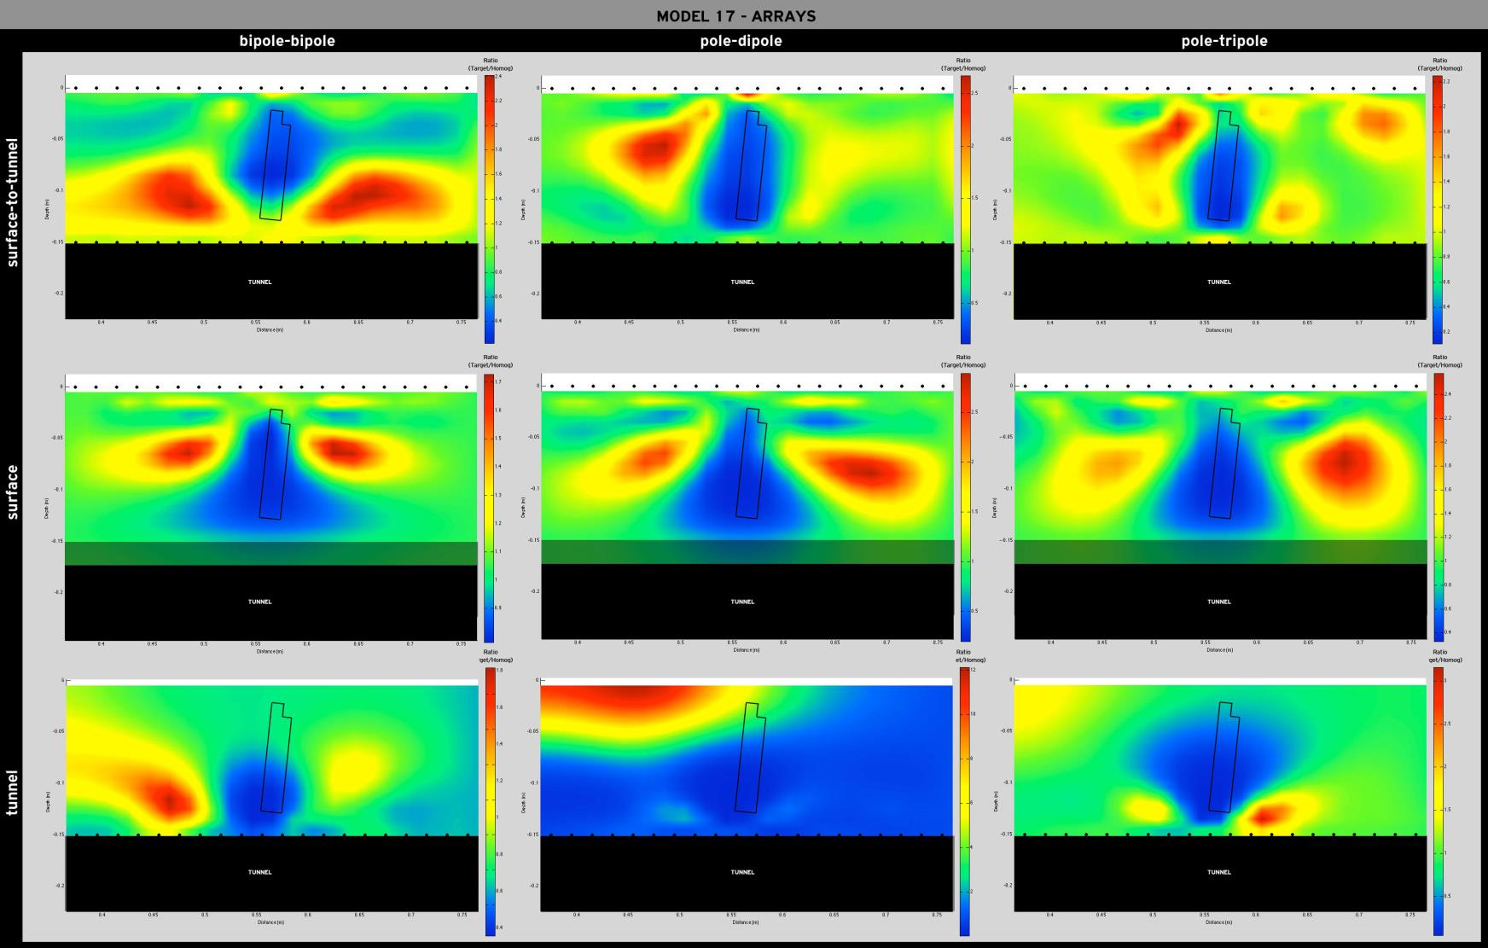Click Ratio (Target/Homog) label above surface pole-dipole colorbar
The width and height of the screenshot is (1488, 948).
(963, 361)
